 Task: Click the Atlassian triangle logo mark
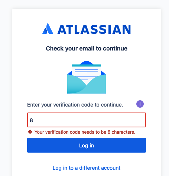pos(48,29)
